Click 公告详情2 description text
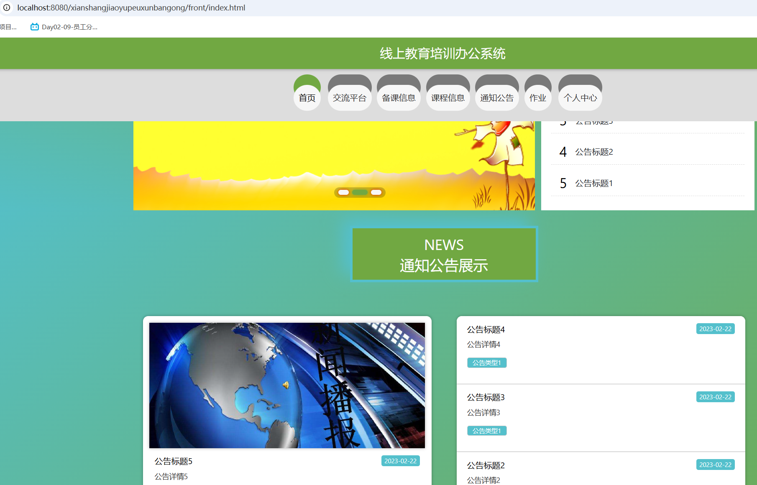Screen dimensions: 757x485 pyautogui.click(x=483, y=480)
